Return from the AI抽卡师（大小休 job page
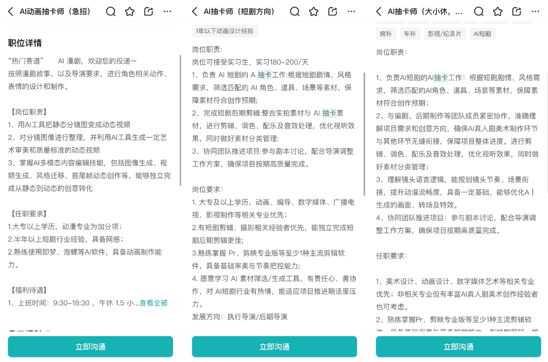The image size is (548, 362). (379, 11)
